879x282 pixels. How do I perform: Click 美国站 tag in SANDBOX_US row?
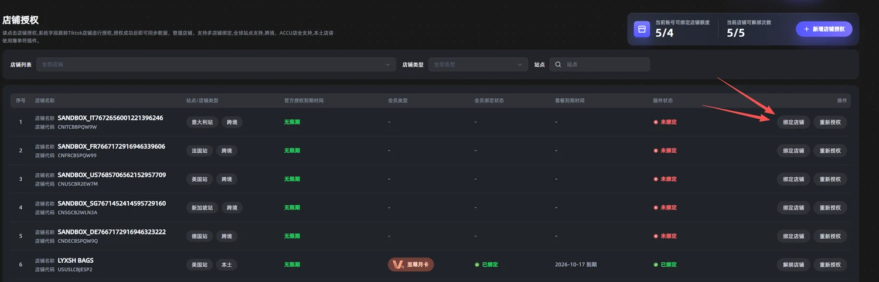point(200,179)
